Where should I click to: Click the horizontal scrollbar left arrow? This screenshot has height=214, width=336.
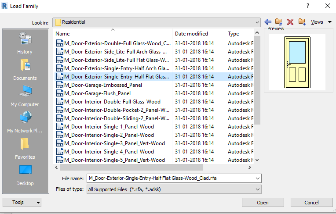(x=57, y=168)
